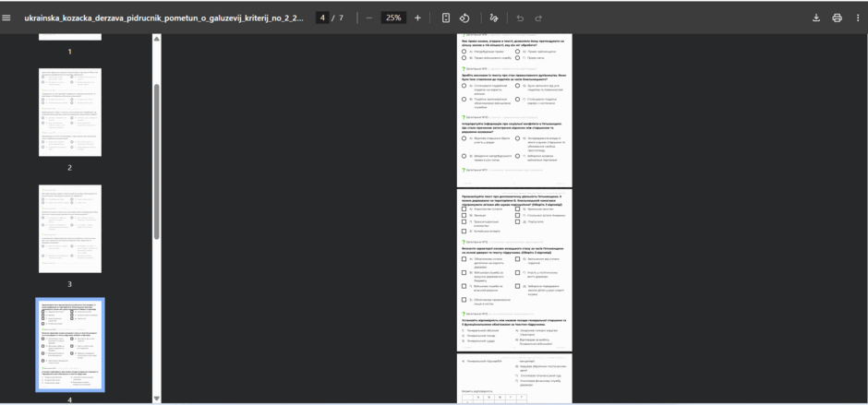This screenshot has height=405, width=868.
Task: Select the highlighted page 4 thumbnail
Action: (70, 345)
